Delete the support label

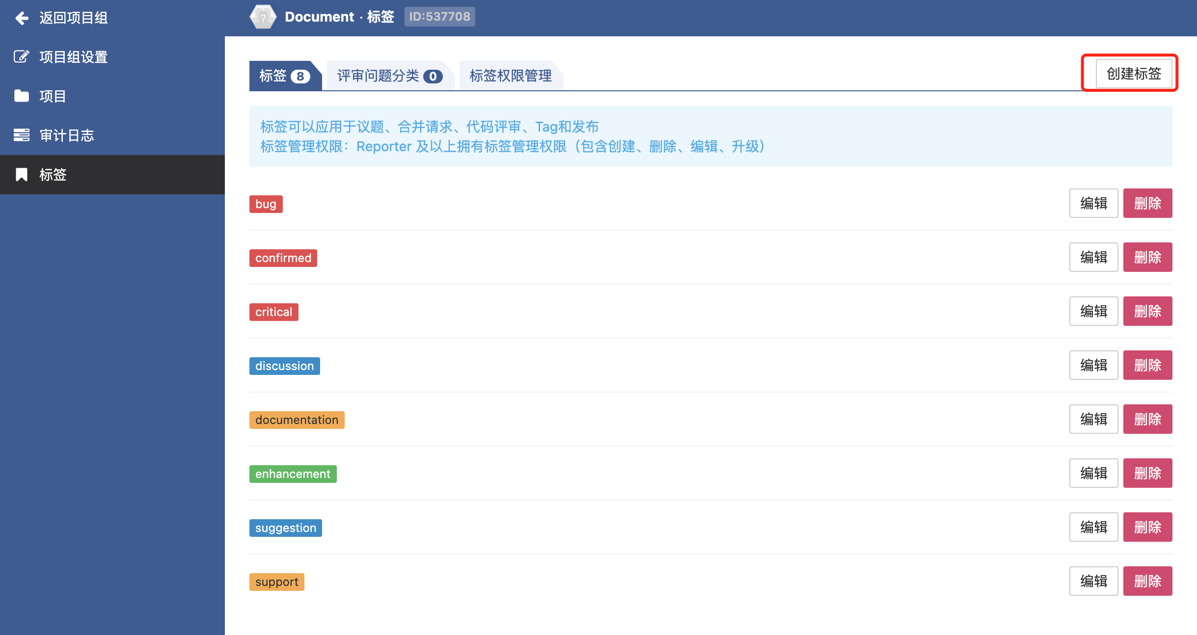tap(1147, 581)
